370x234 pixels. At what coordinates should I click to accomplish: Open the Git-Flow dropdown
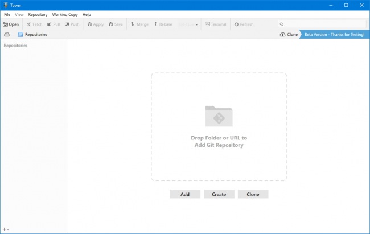click(188, 24)
